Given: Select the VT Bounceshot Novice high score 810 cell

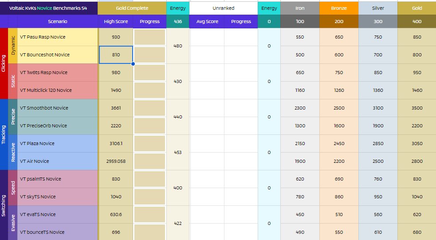Looking at the screenshot, I should (116, 55).
